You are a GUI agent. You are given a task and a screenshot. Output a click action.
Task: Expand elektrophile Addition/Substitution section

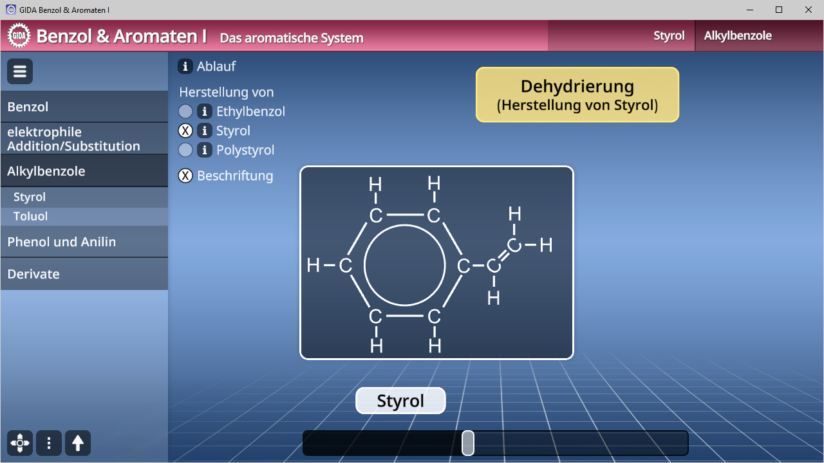point(84,139)
